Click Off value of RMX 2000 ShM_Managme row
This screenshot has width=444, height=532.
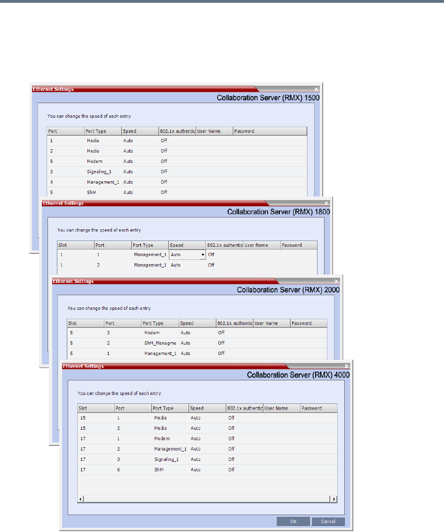221,343
